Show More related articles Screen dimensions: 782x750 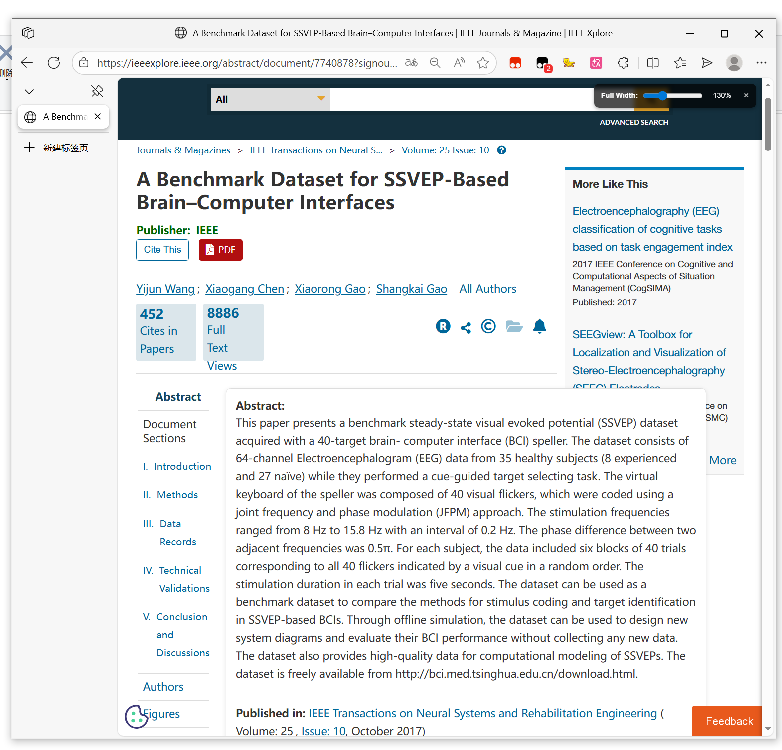723,460
